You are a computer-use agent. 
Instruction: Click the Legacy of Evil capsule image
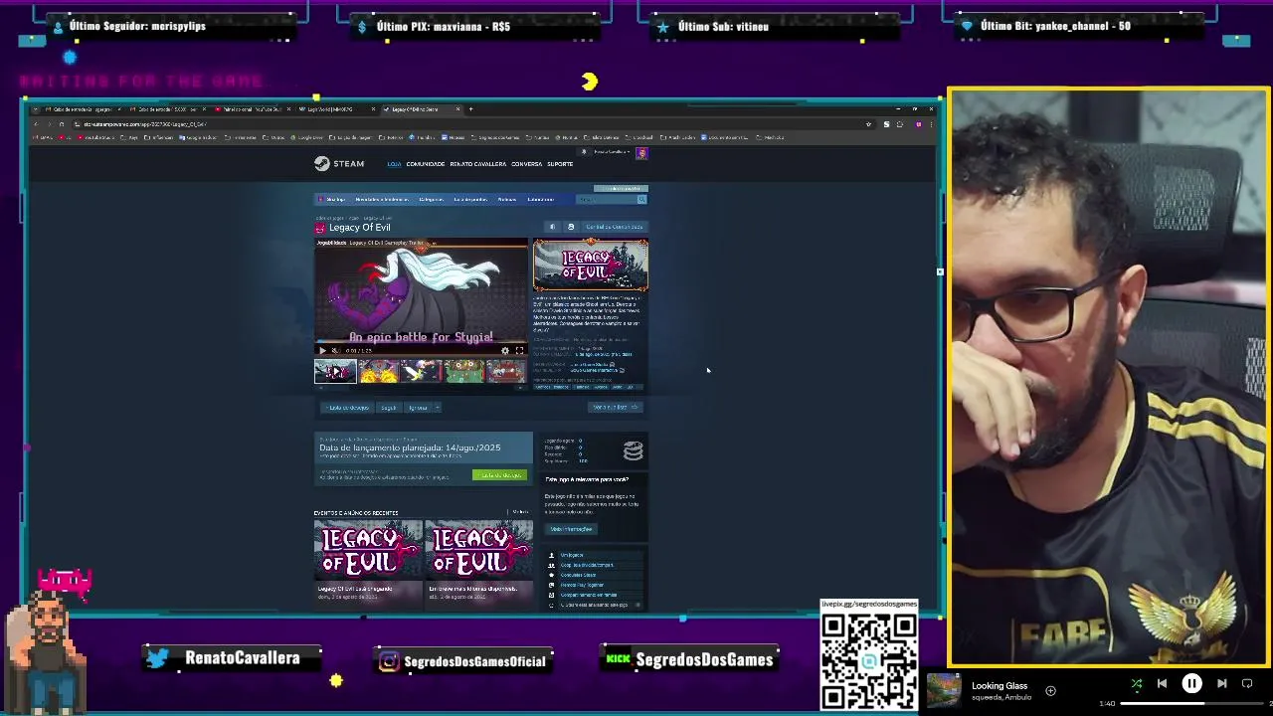point(591,265)
